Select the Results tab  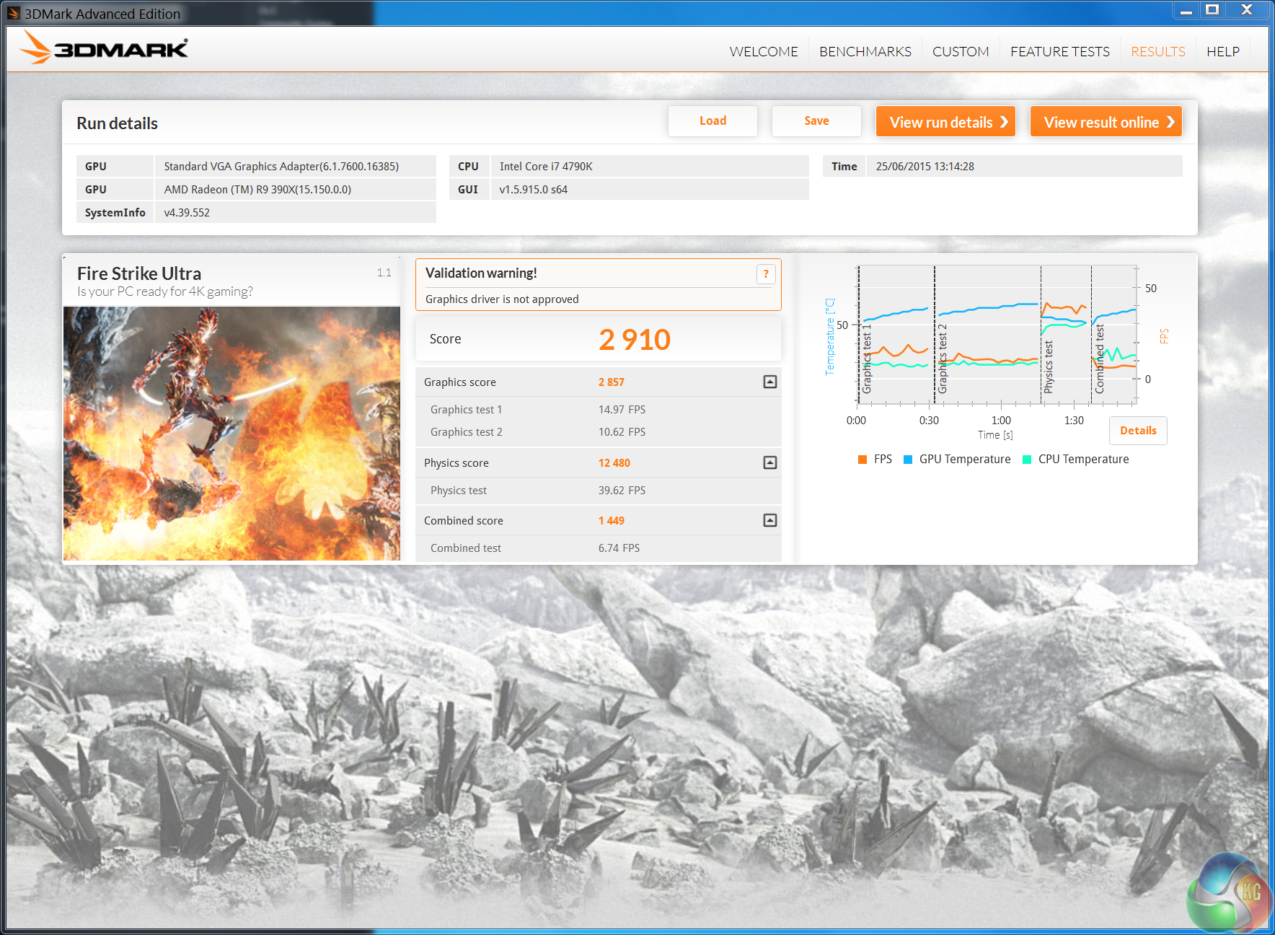pos(1157,51)
